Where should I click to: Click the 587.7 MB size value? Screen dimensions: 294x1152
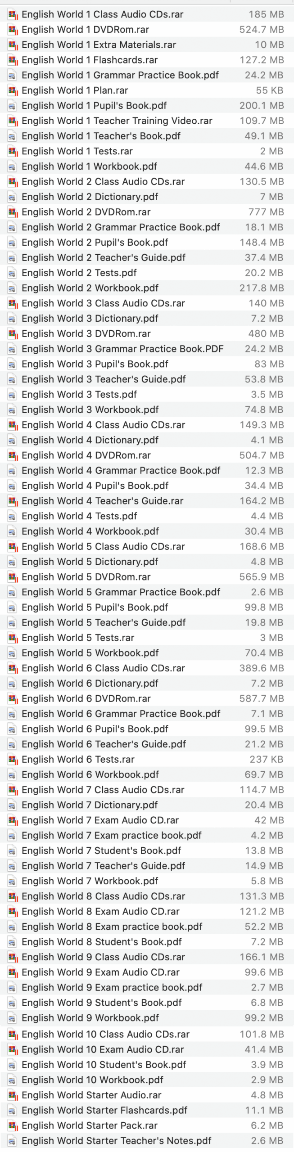tap(262, 699)
